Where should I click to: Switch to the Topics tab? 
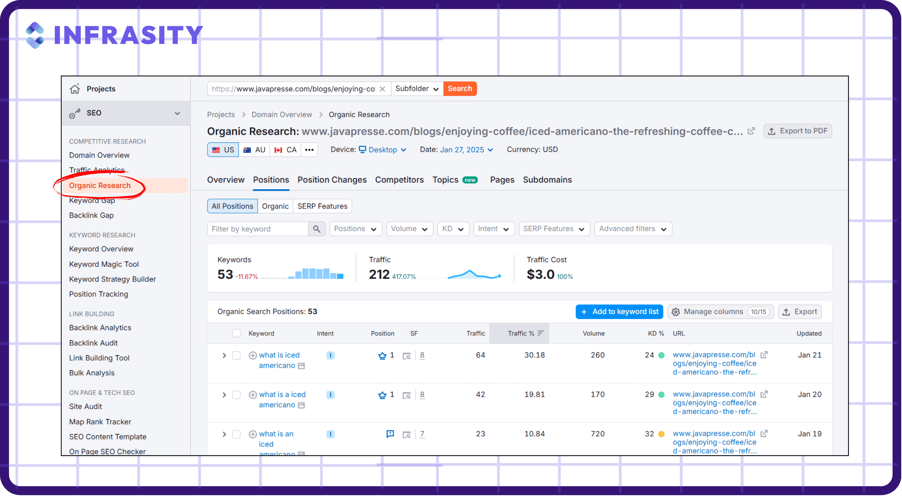[x=455, y=180]
